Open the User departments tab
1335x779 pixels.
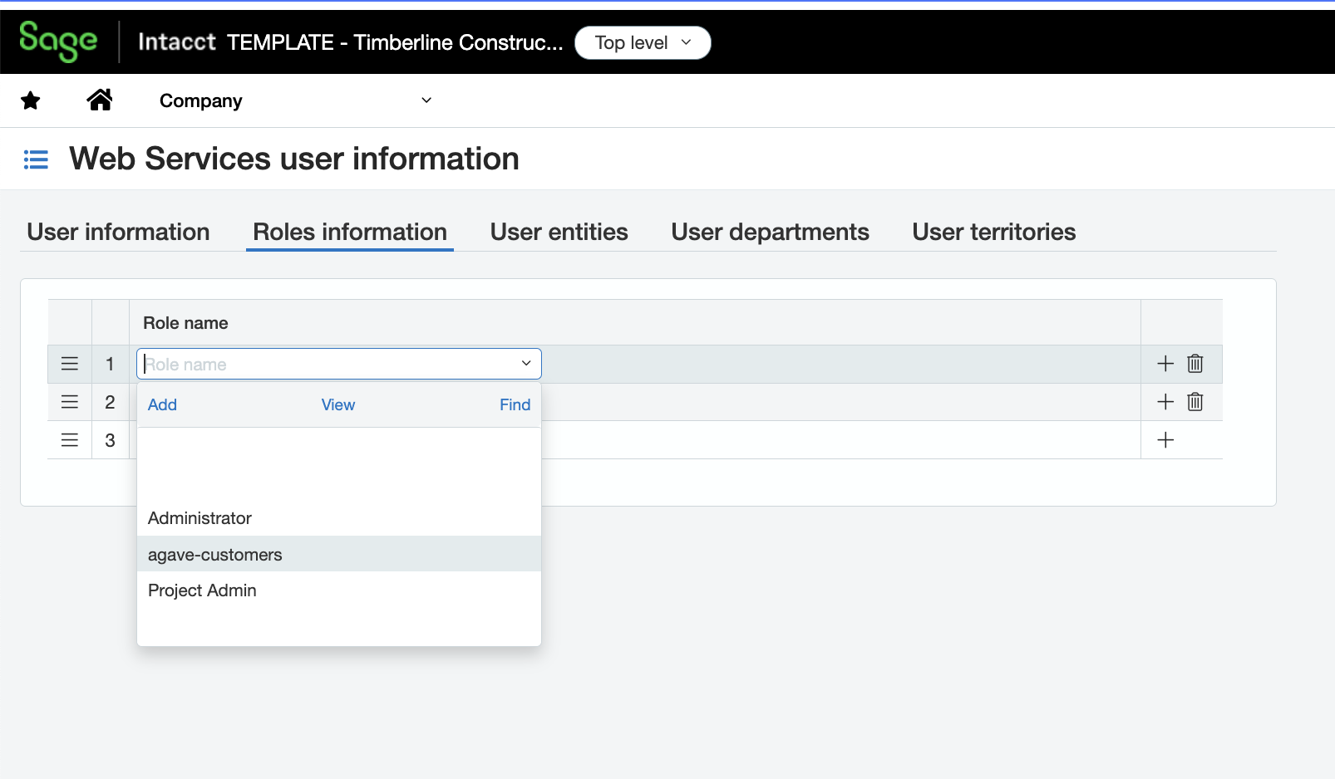(x=771, y=232)
